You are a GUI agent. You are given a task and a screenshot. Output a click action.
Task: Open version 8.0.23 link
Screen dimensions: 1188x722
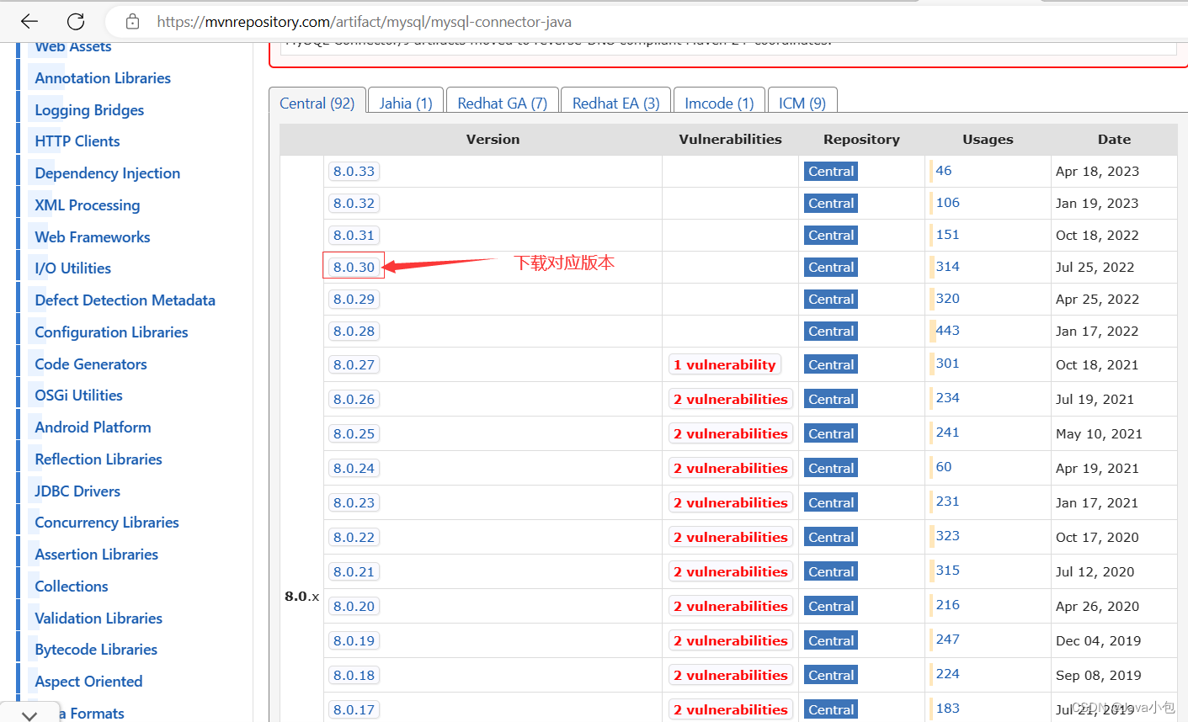354,503
